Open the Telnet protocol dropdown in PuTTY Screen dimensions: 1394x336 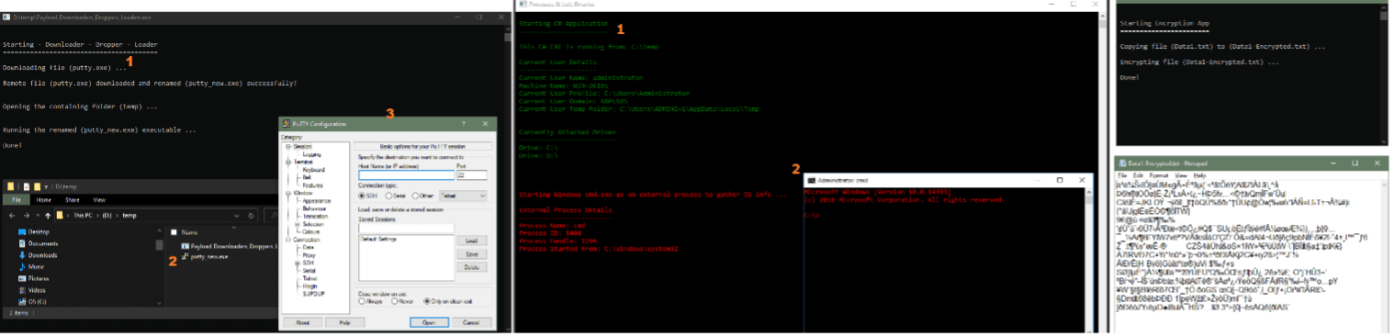click(x=464, y=196)
